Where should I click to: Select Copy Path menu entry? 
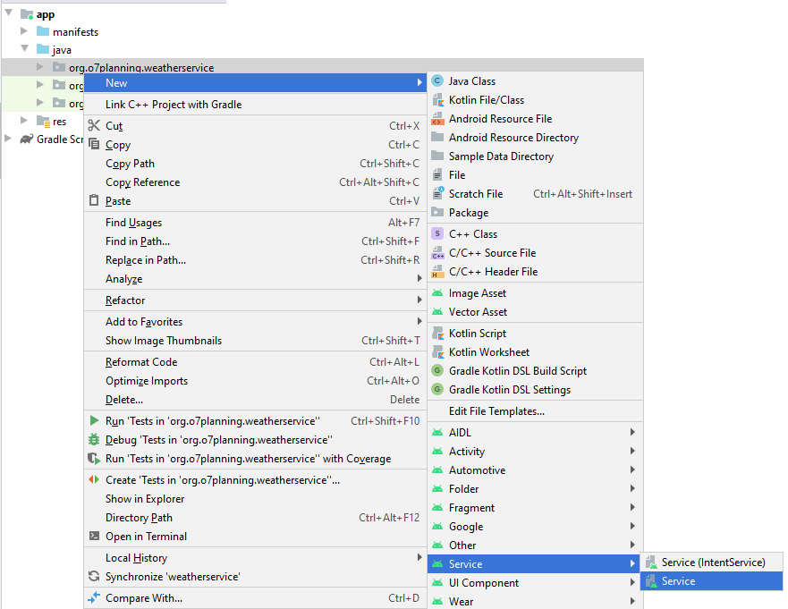coord(255,164)
